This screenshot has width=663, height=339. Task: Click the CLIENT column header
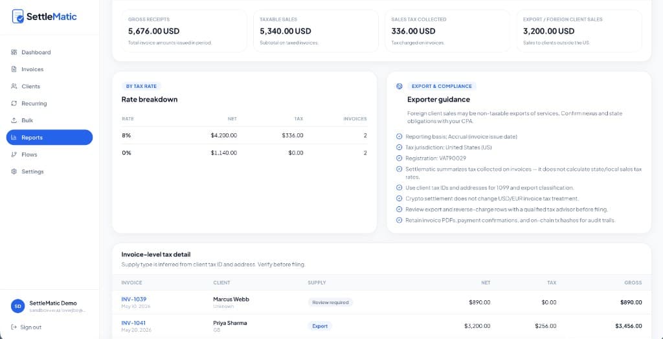(221, 283)
